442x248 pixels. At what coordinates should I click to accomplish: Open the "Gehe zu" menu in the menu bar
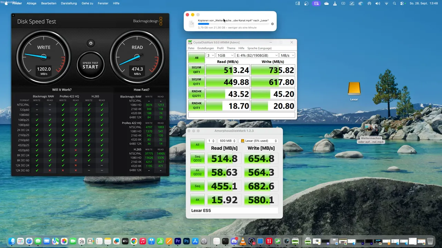click(87, 3)
